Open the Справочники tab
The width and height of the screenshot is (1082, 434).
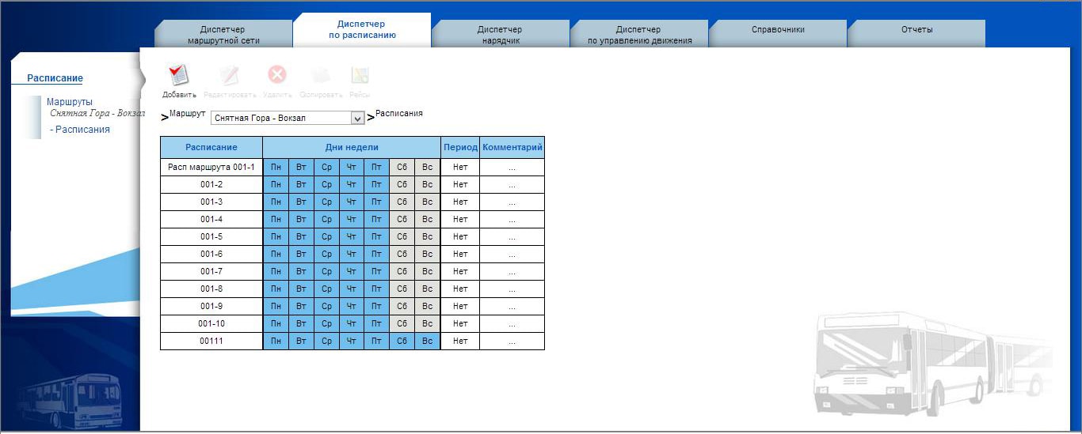coord(778,30)
